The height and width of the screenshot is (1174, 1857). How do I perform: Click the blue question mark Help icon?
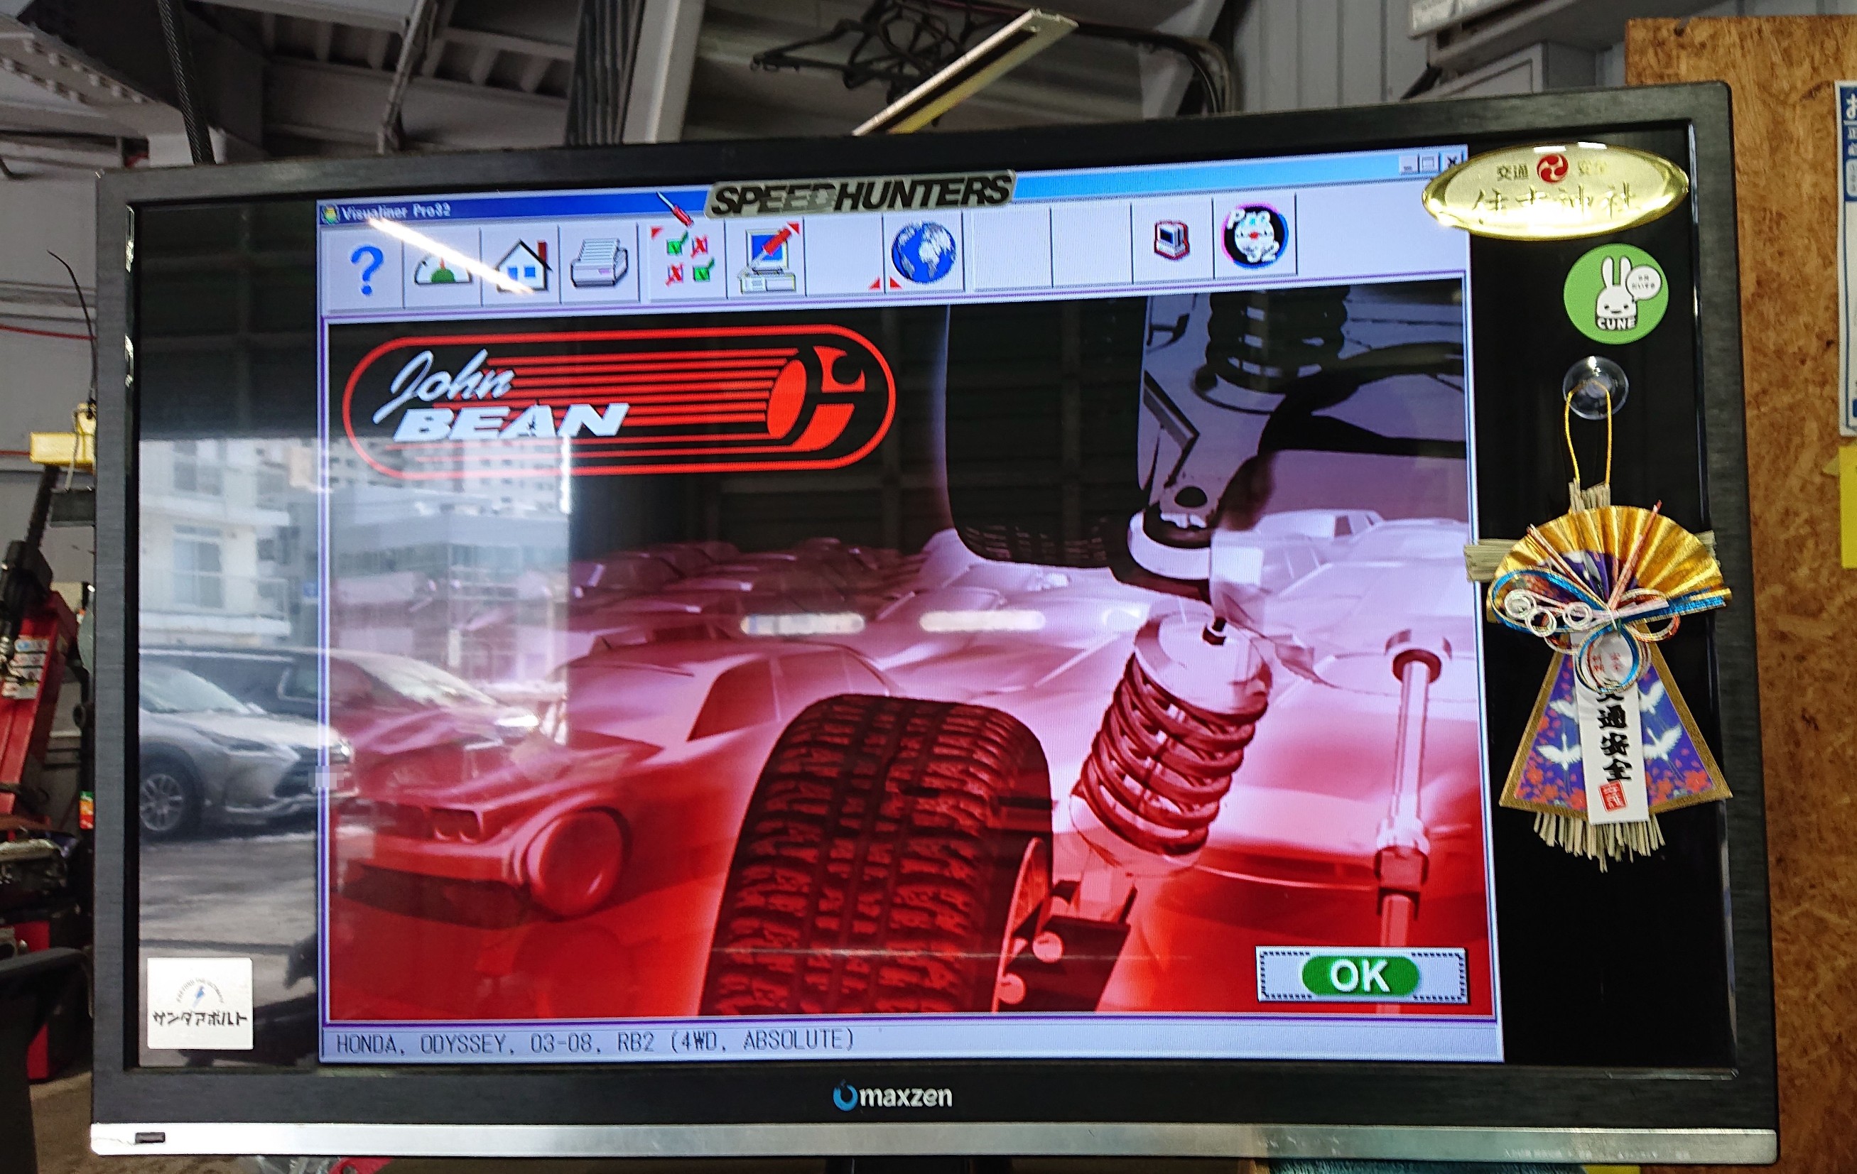tap(367, 269)
